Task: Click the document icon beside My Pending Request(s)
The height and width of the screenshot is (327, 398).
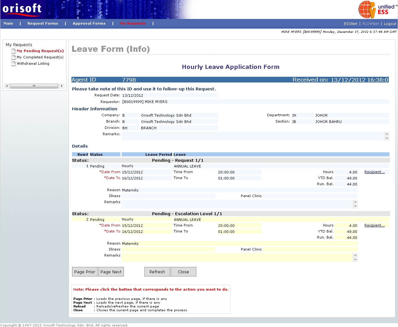Action: 14,51
